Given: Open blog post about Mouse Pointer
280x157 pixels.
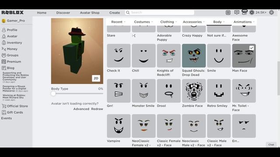Looking at the screenshot, I should (x=15, y=89).
